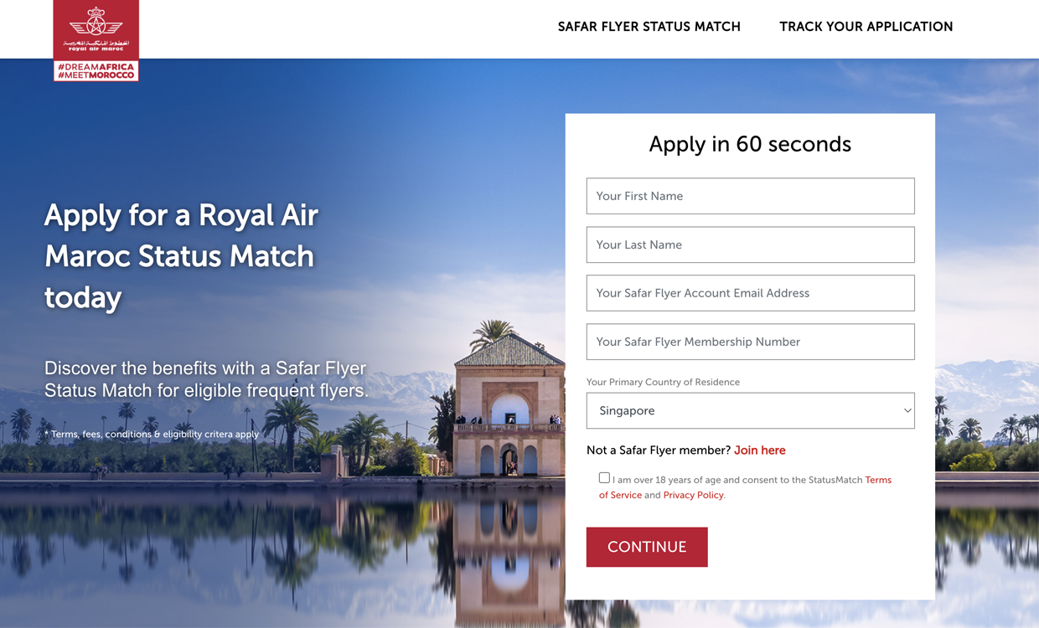Image resolution: width=1039 pixels, height=628 pixels.
Task: Click the #DREAMAFRICA #MEETMOROCCO badge
Action: [x=96, y=70]
